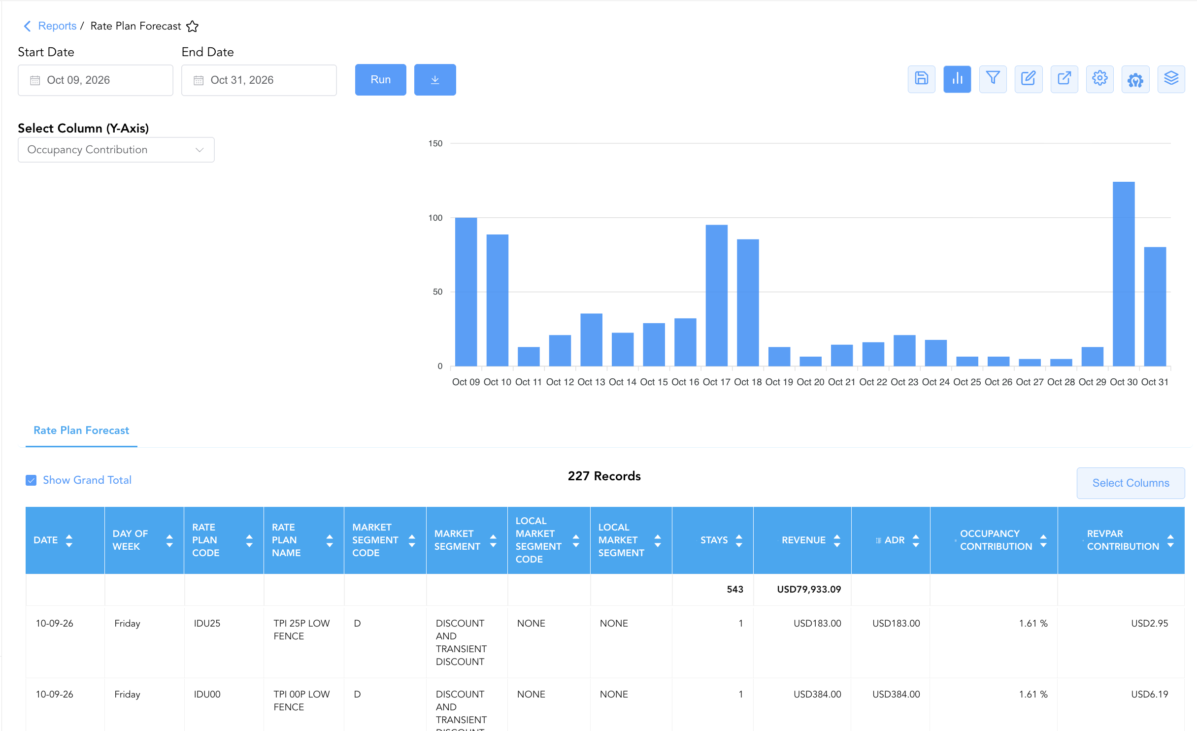Click the 543 total stays value
1197x731 pixels.
coord(735,590)
